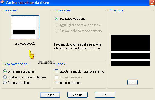Click the black and white preview image
This screenshot has width=155, height=100.
tap(130, 50)
